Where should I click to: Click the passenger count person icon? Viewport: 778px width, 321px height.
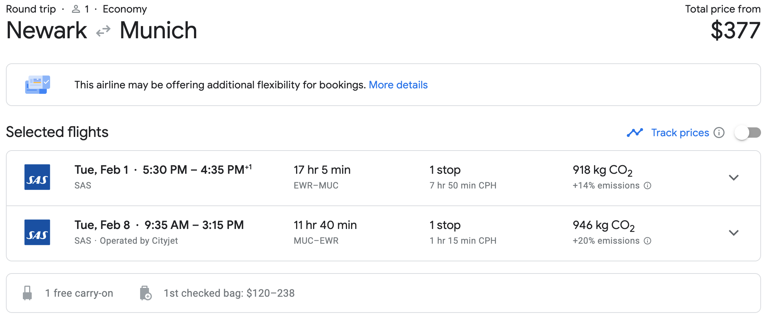(x=76, y=9)
